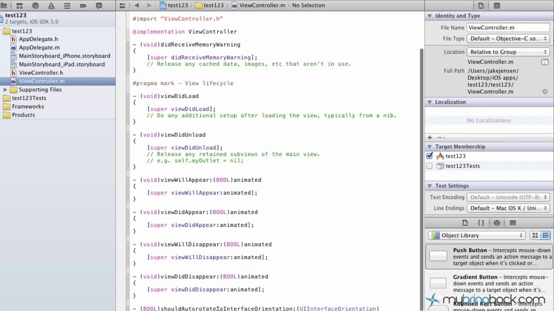554x311 pixels.
Task: Open the Location Relative to Group dropdown
Action: point(508,52)
